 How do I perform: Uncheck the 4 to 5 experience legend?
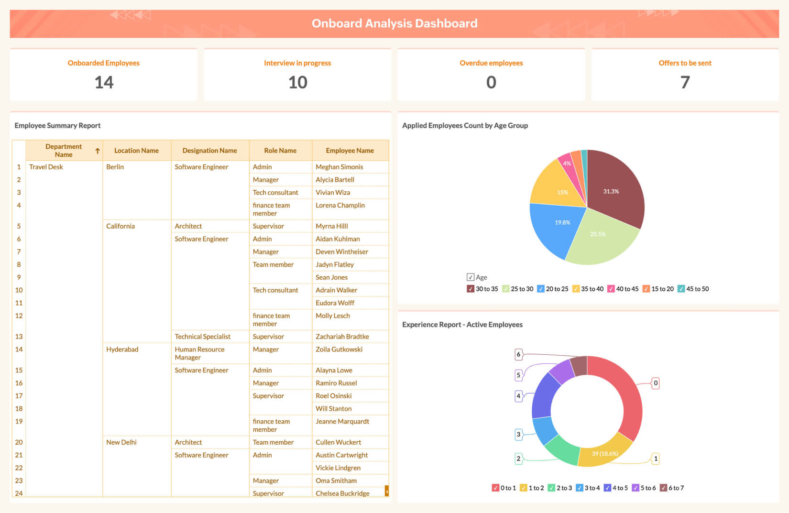607,488
